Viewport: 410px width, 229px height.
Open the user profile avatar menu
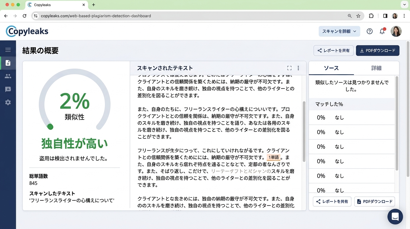tap(396, 31)
